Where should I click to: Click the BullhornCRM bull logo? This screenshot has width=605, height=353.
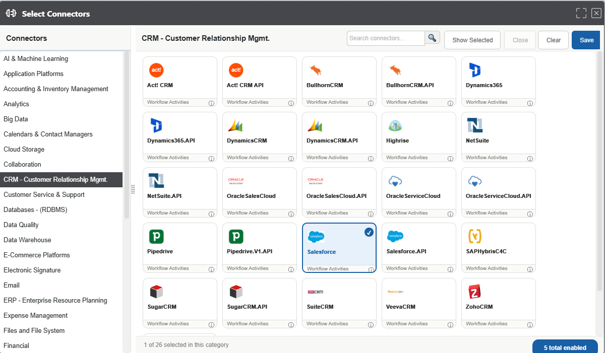(316, 70)
